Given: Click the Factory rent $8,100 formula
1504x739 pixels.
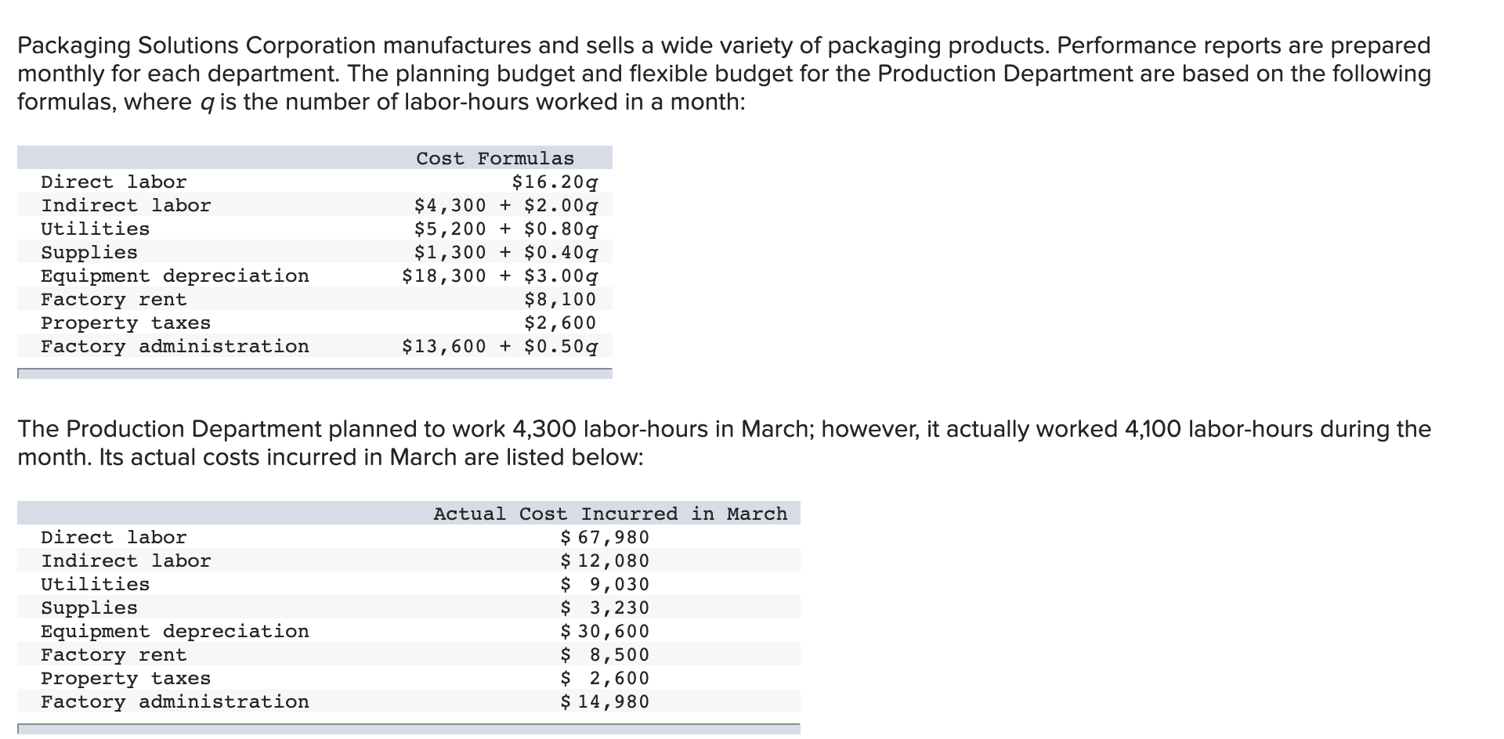Looking at the screenshot, I should coord(560,299).
